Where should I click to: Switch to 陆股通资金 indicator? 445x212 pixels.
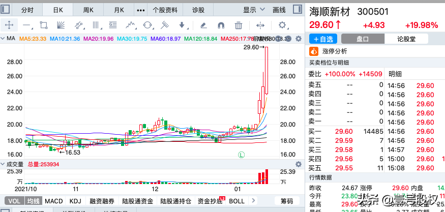[x=138, y=201]
